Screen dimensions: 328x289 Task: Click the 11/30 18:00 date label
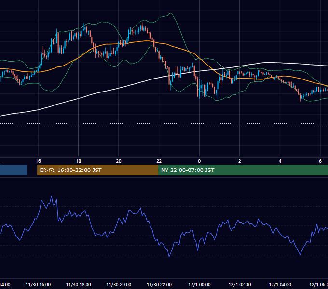[x=79, y=284]
